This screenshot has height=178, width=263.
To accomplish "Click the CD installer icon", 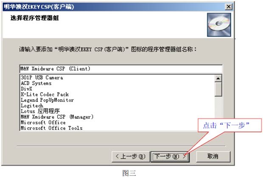I will (219, 25).
